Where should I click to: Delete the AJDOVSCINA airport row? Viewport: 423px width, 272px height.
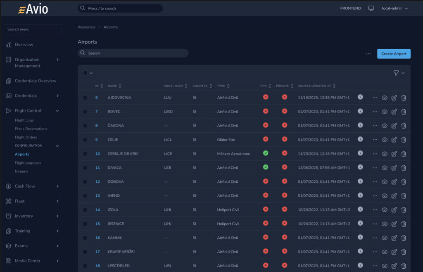[404, 98]
